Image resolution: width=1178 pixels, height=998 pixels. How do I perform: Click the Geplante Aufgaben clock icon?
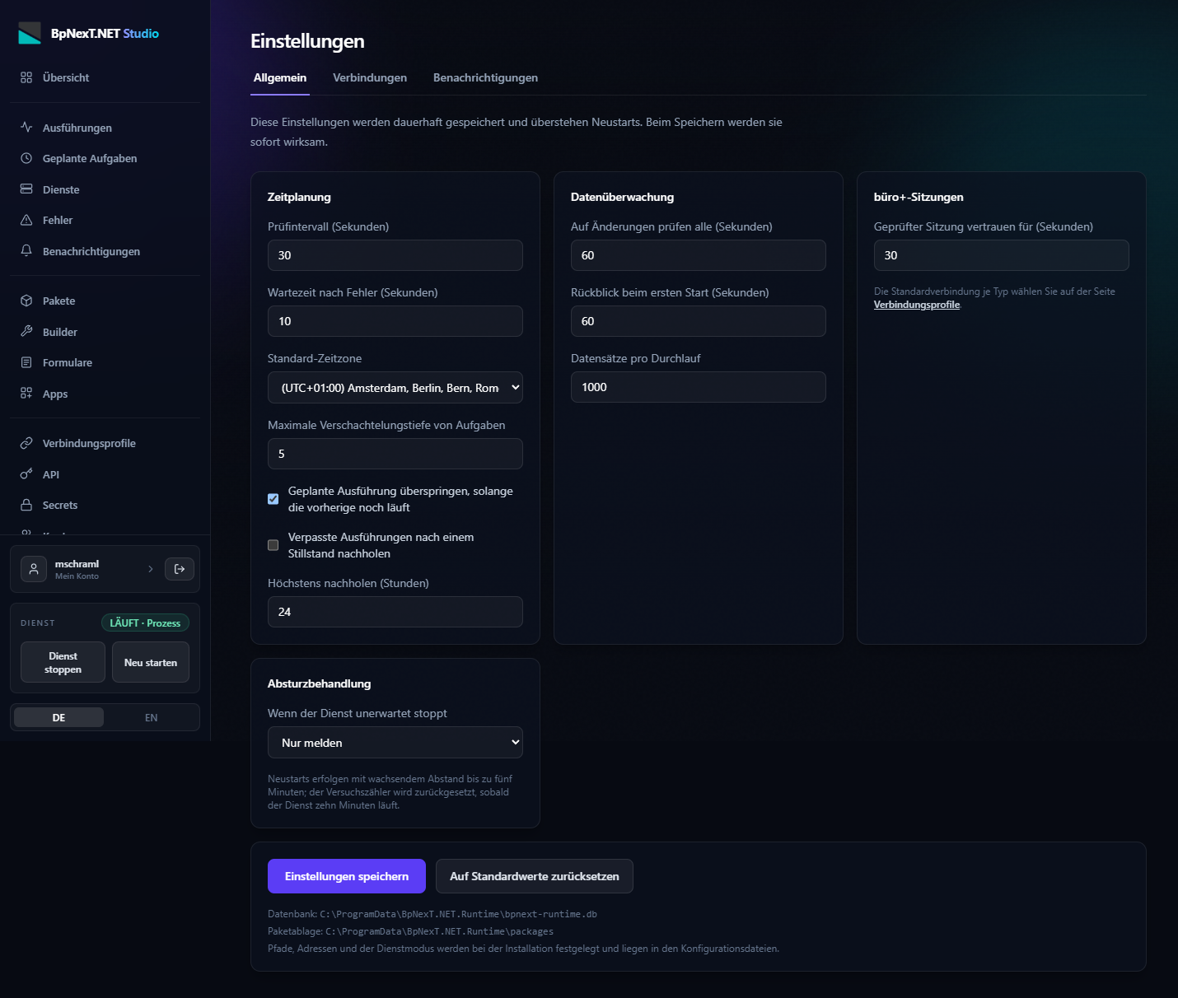point(26,158)
